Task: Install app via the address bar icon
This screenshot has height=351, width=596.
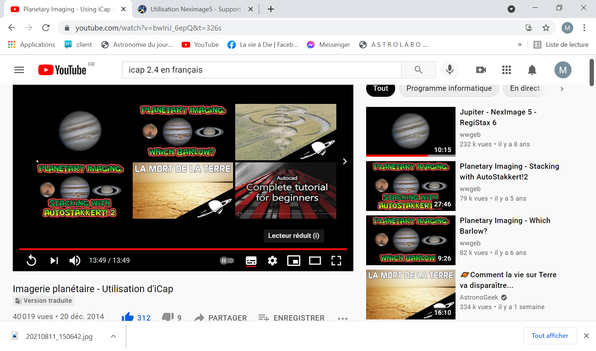Action: tap(529, 28)
